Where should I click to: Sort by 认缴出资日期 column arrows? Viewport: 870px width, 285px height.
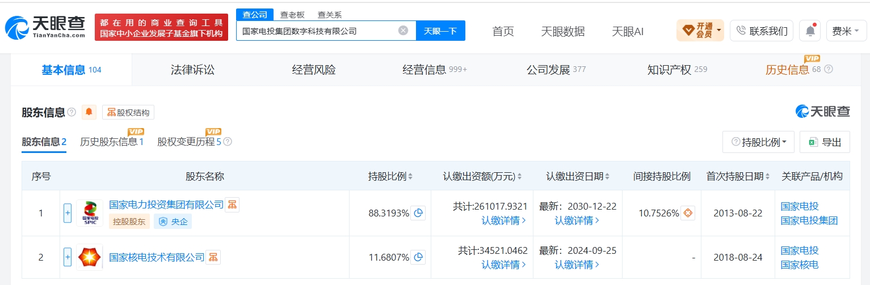608,177
